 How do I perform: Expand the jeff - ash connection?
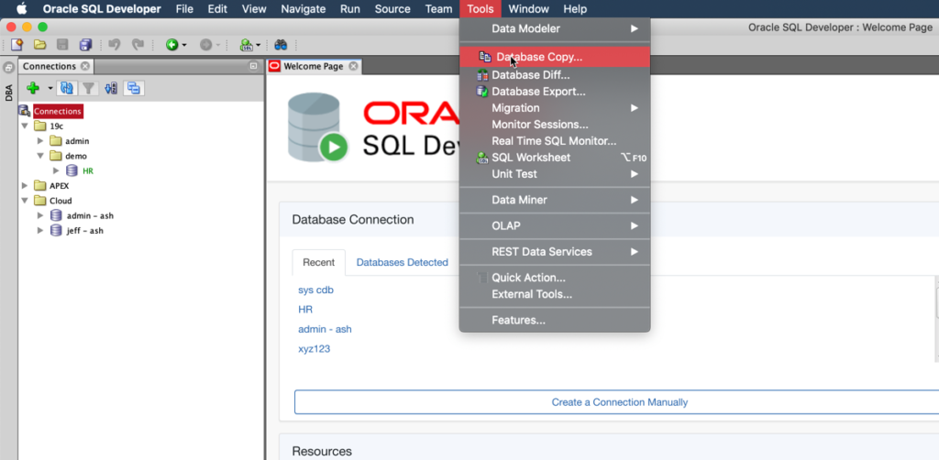point(40,230)
